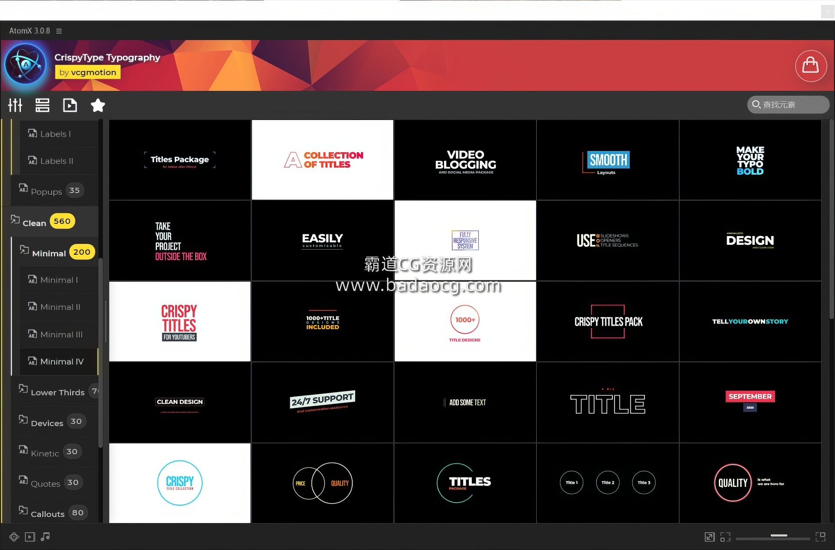Select the Tell Your Own Story thumbnail
The height and width of the screenshot is (550, 835).
click(x=750, y=321)
